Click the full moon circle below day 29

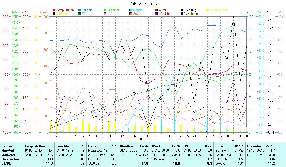pos(233,139)
